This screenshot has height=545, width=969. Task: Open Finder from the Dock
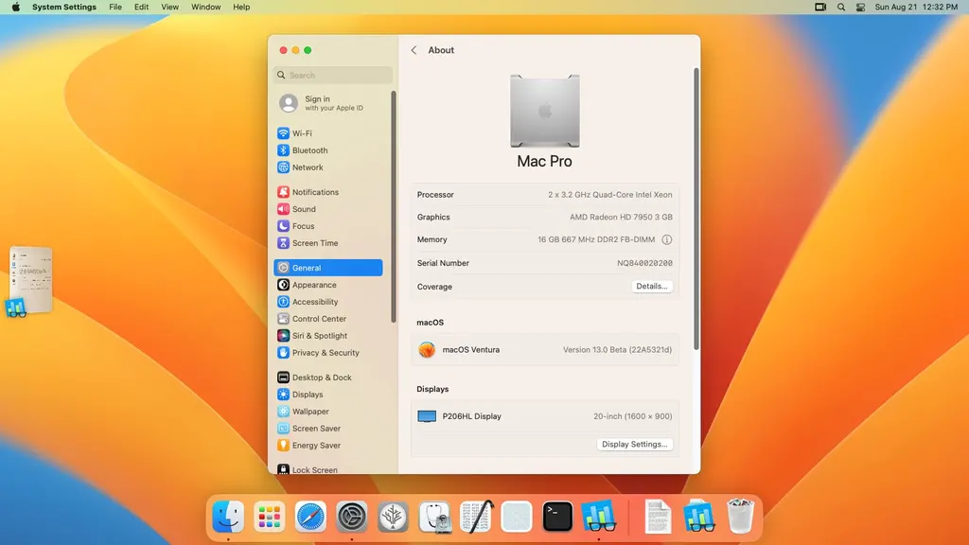pyautogui.click(x=228, y=517)
